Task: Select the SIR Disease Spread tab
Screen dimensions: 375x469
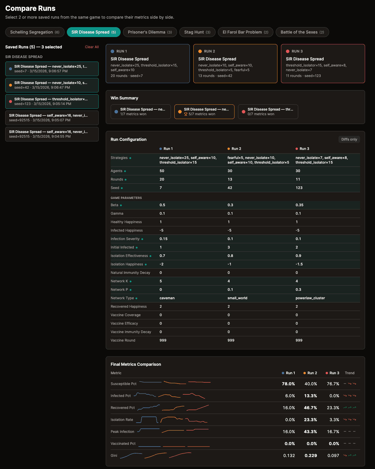Action: click(94, 32)
